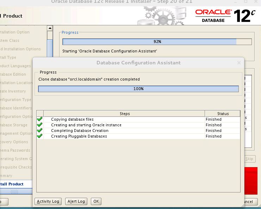Select Grid Installation Options step in sidebar
Image resolution: width=261 pixels, height=209 pixels.
pyautogui.click(x=20, y=49)
